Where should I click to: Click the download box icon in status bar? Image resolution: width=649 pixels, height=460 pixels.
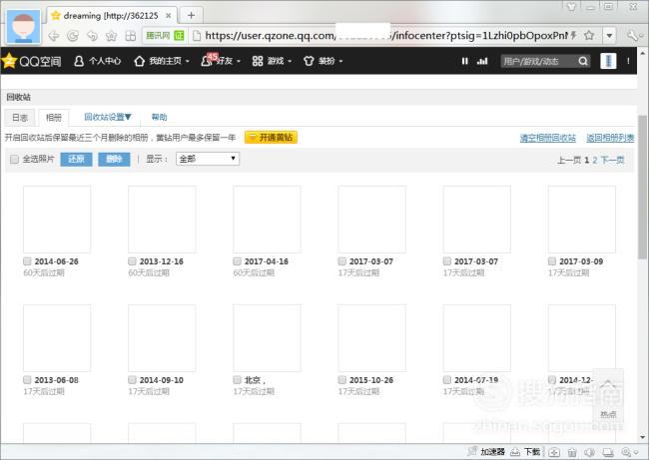[x=554, y=452]
